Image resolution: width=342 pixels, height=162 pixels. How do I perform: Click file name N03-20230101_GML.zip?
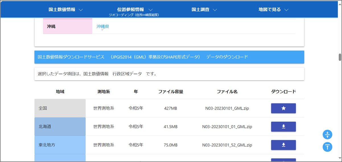[x=227, y=108]
